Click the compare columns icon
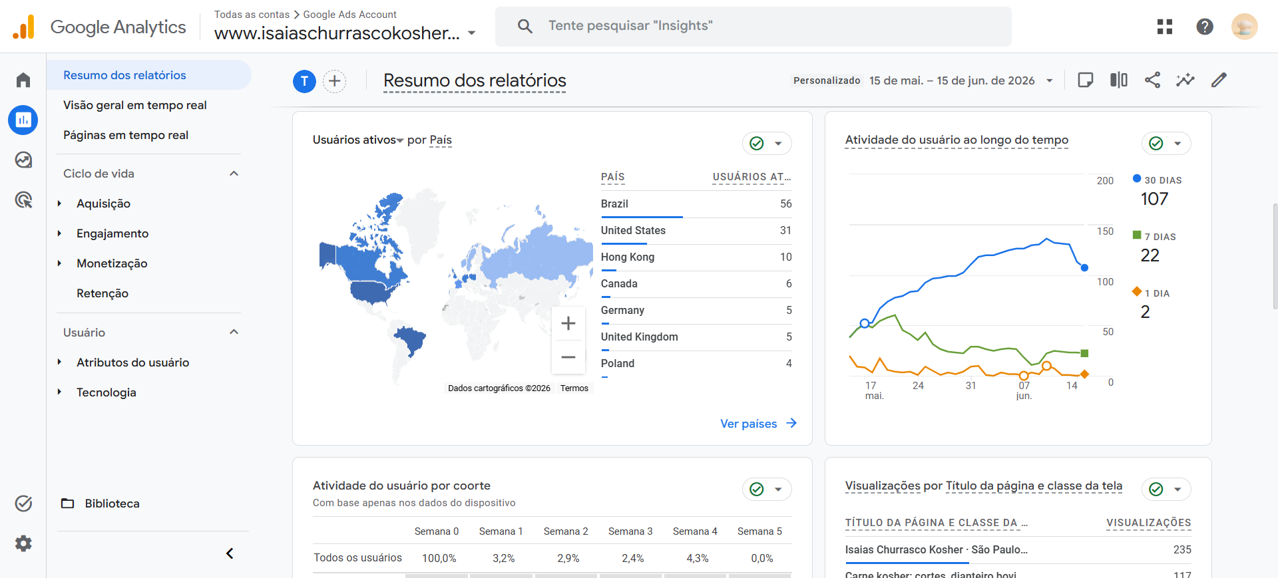 point(1119,80)
